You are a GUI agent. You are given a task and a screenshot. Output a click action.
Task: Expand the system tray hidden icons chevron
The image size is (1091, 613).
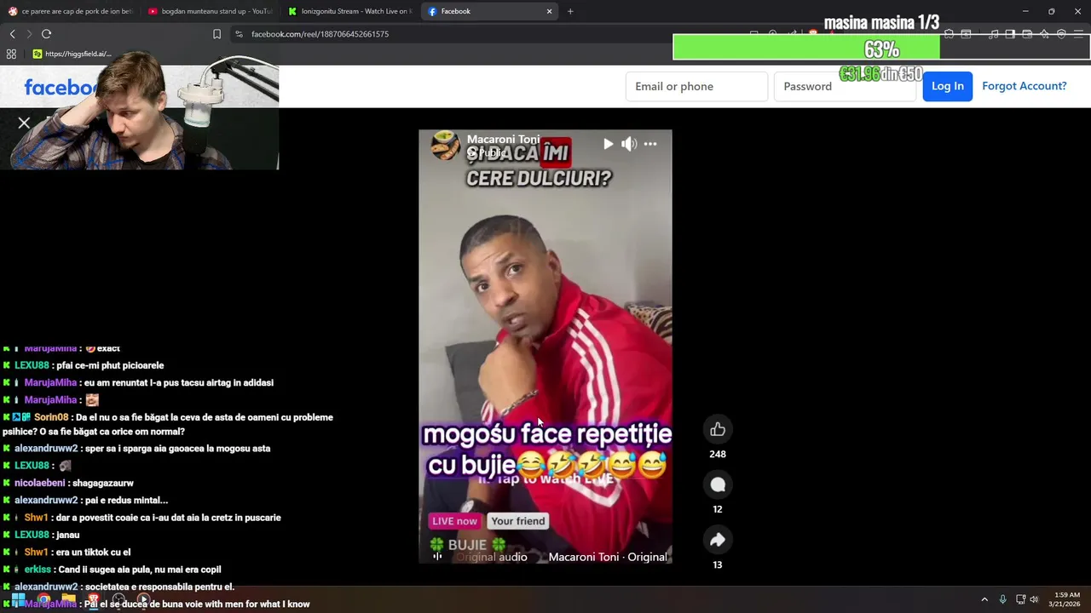click(x=984, y=599)
